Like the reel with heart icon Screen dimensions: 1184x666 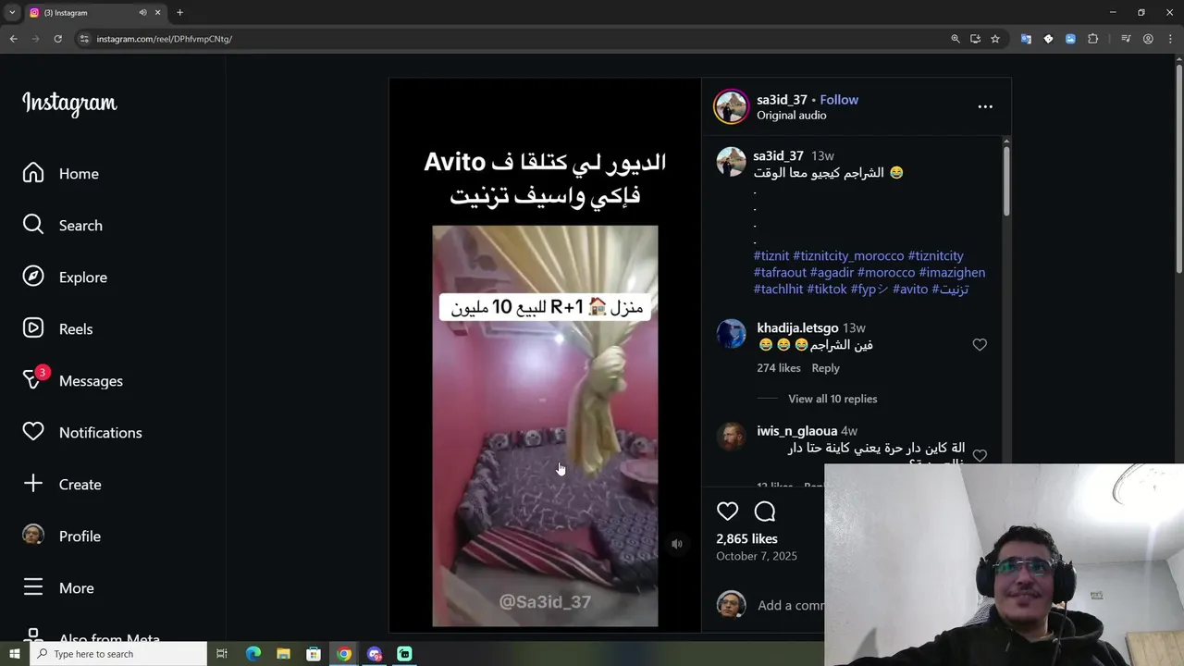coord(728,512)
